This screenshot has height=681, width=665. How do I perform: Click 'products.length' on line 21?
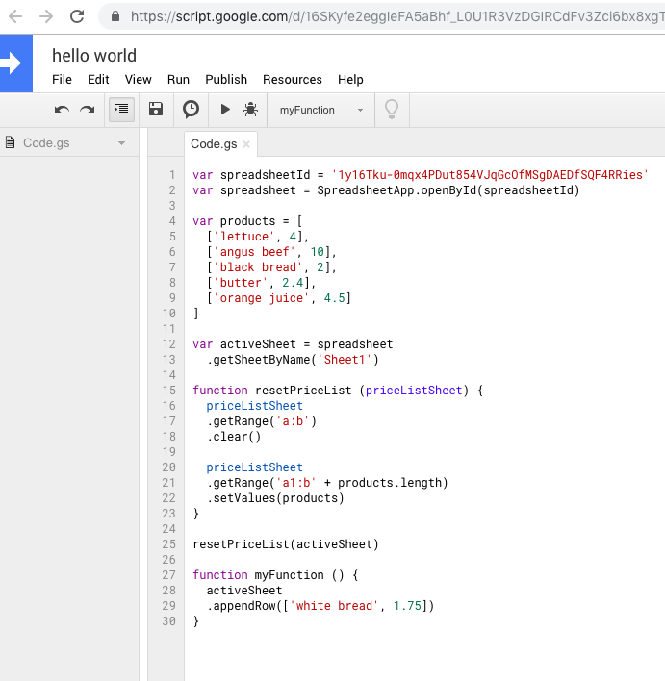(390, 483)
